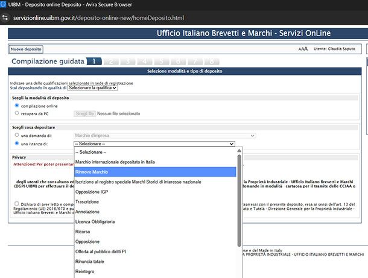This screenshot has height=278, width=368.
Task: Choose Offerta al pubblico diritti PI
Action: coord(155,251)
